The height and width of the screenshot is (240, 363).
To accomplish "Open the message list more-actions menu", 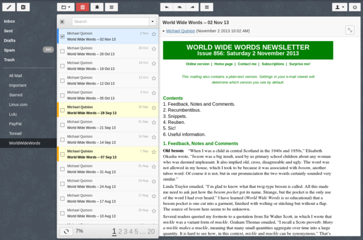I will (x=111, y=7).
